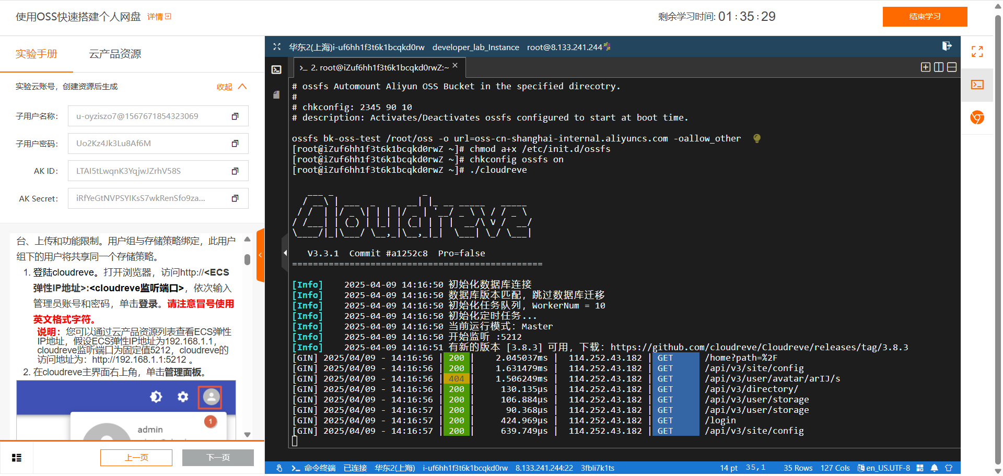
Task: Open the Cloudreve releases GitHub URL in the terminal
Action: click(x=759, y=347)
